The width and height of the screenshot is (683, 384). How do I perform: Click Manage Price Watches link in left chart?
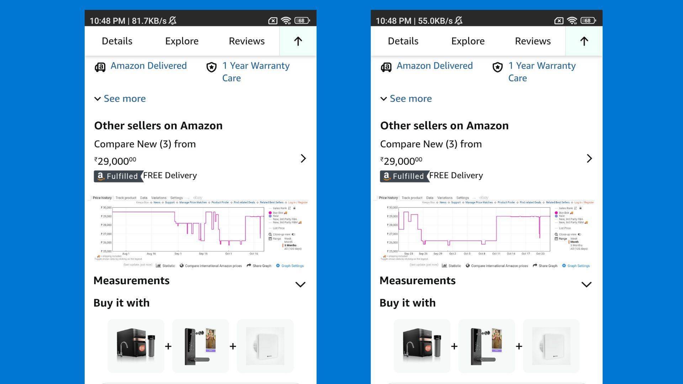[193, 202]
